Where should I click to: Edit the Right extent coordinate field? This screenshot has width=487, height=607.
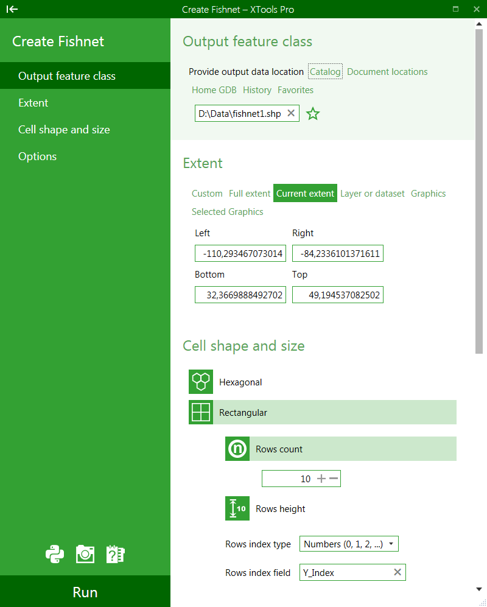click(x=338, y=253)
